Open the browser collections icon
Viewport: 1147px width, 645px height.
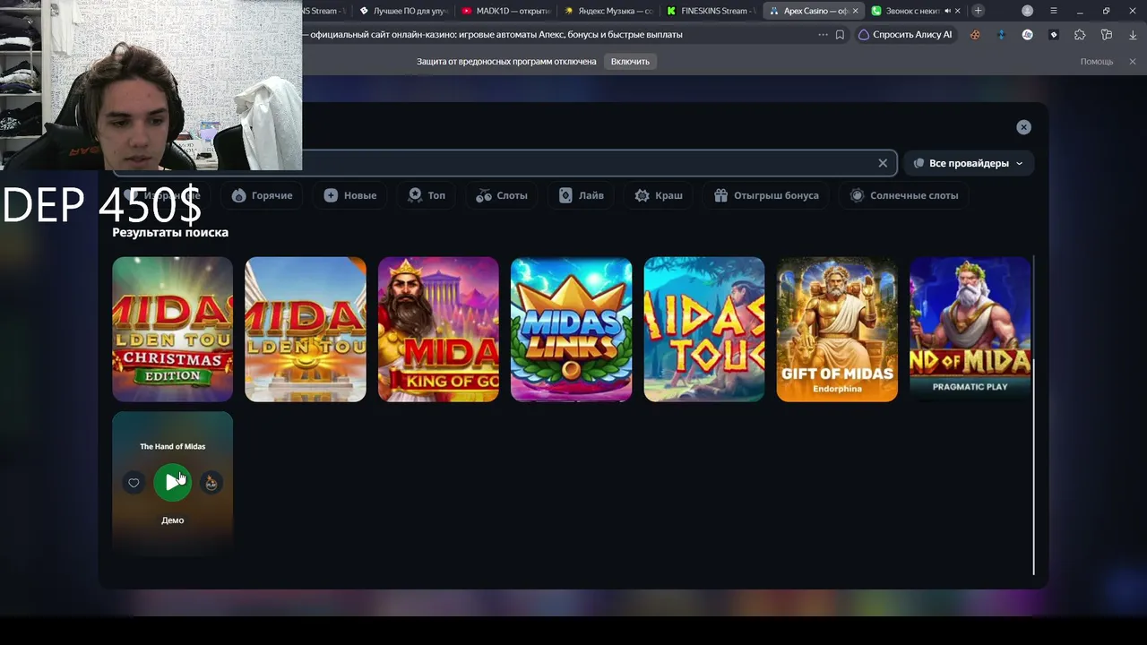point(1107,35)
